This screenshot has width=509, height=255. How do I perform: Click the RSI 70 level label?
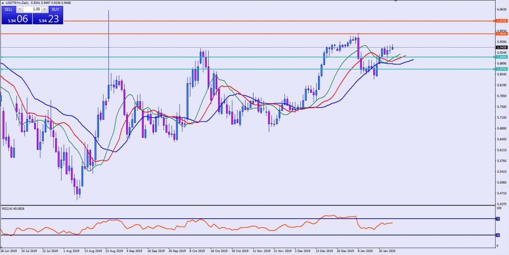(498, 218)
